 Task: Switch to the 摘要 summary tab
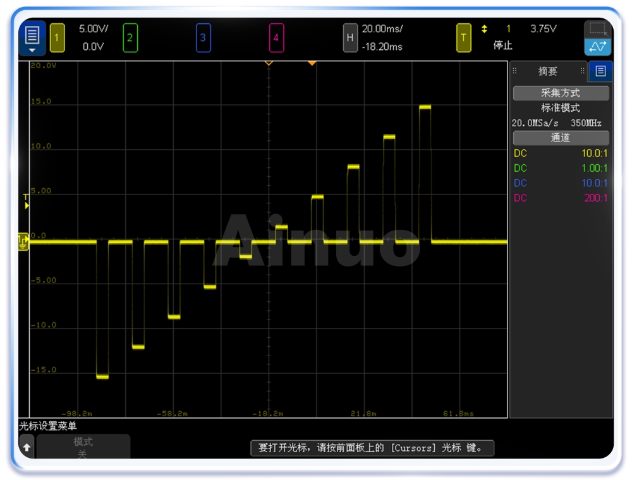pos(548,71)
